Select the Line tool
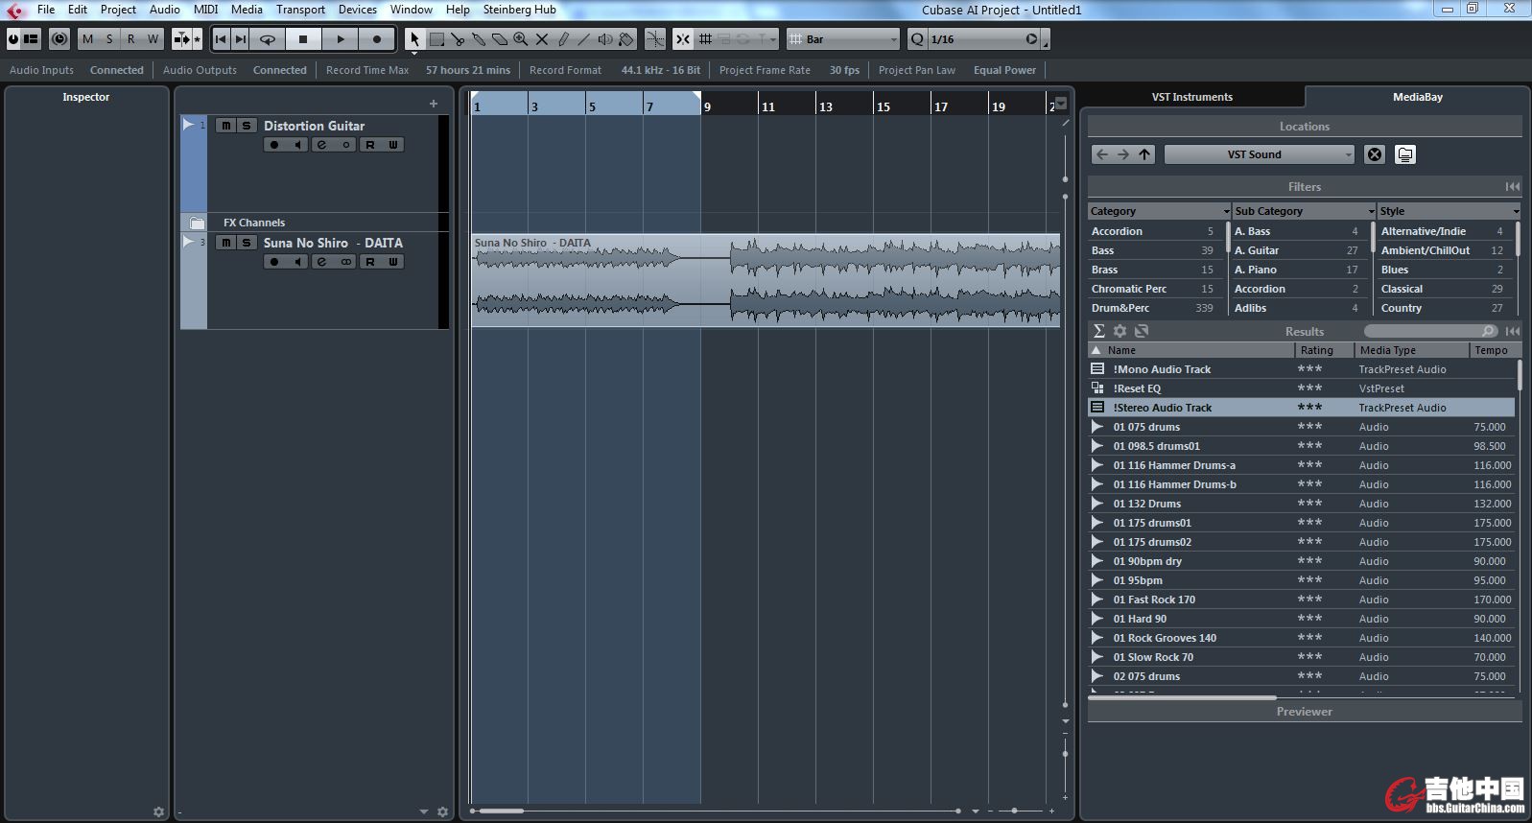Image resolution: width=1532 pixels, height=823 pixels. (x=584, y=39)
